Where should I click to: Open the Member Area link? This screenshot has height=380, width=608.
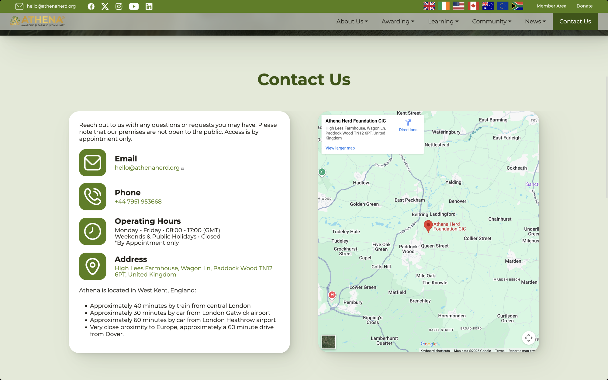coord(551,6)
